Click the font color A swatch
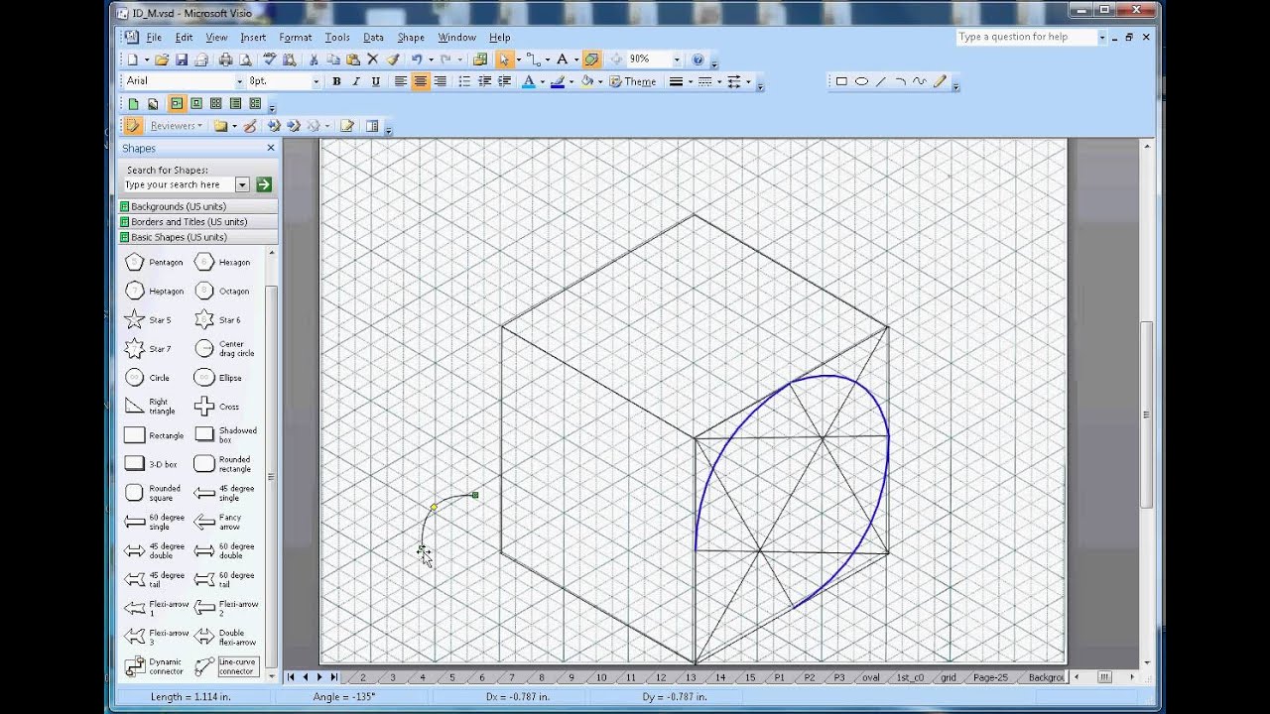1270x714 pixels. 528,81
